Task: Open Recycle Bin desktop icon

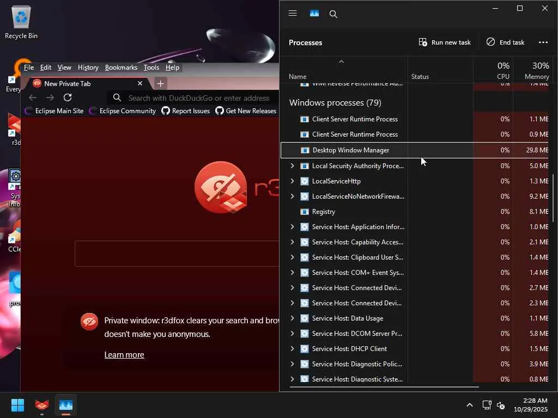Action: pos(21,22)
